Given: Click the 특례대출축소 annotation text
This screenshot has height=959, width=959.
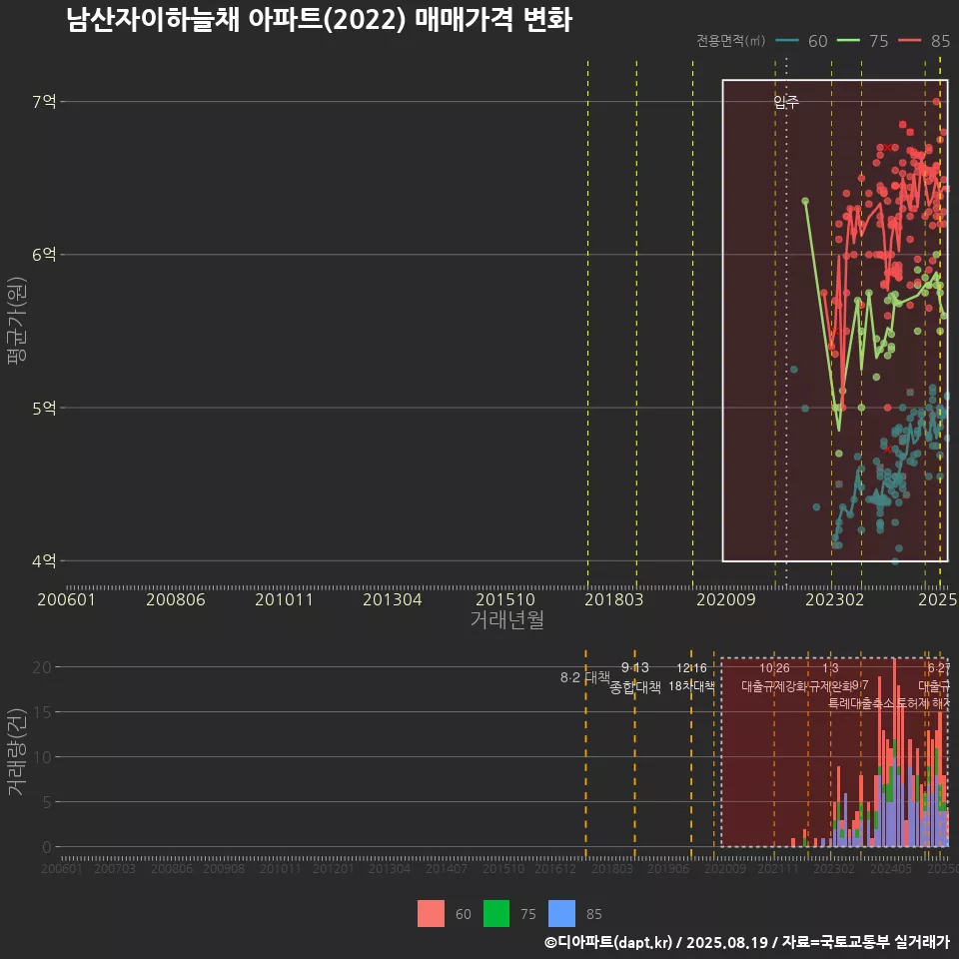Looking at the screenshot, I should [x=861, y=703].
